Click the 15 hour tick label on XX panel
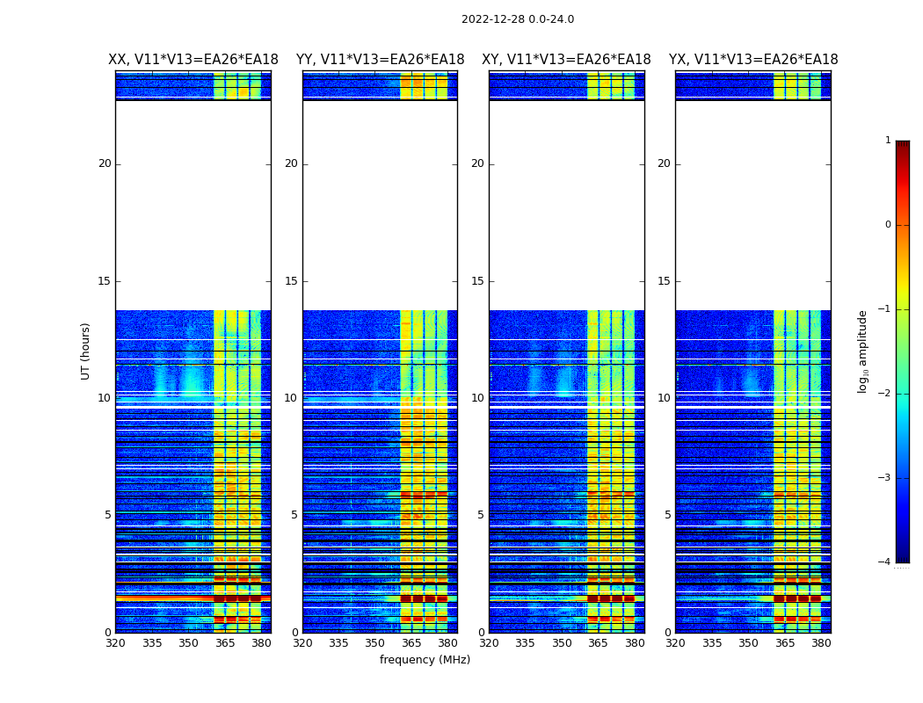 pyautogui.click(x=105, y=281)
